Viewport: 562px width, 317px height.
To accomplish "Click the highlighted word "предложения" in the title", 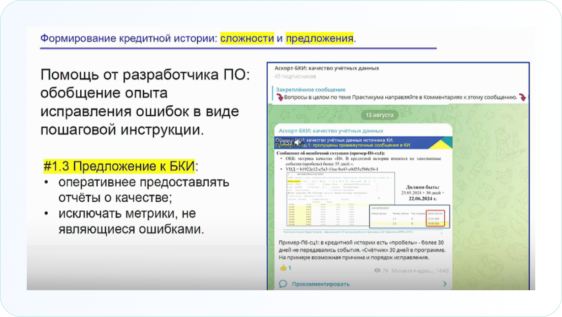I will pos(319,38).
